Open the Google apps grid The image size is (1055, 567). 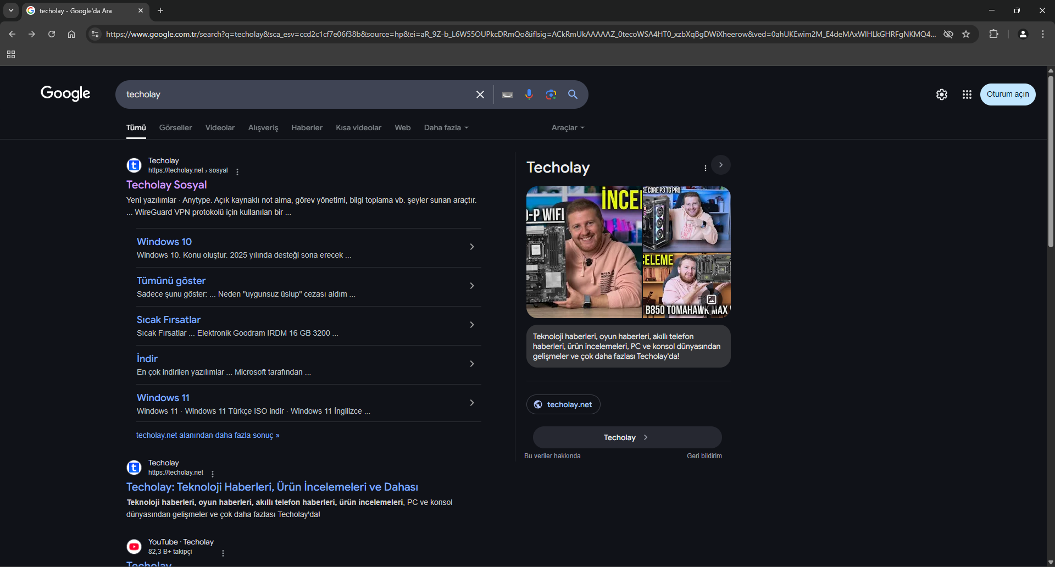pos(967,94)
